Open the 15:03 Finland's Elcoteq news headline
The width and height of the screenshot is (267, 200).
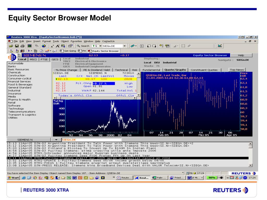tap(81, 148)
